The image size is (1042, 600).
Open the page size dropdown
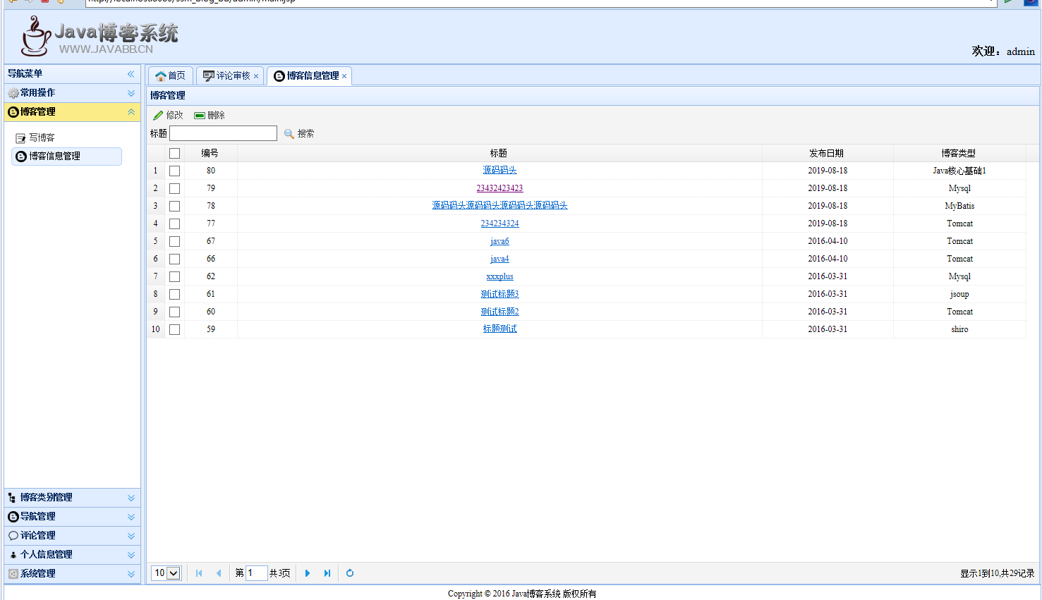point(174,573)
